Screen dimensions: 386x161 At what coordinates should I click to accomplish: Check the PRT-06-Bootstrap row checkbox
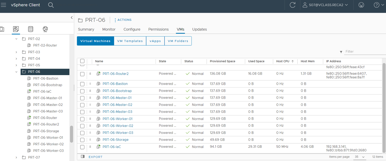pos(82,91)
